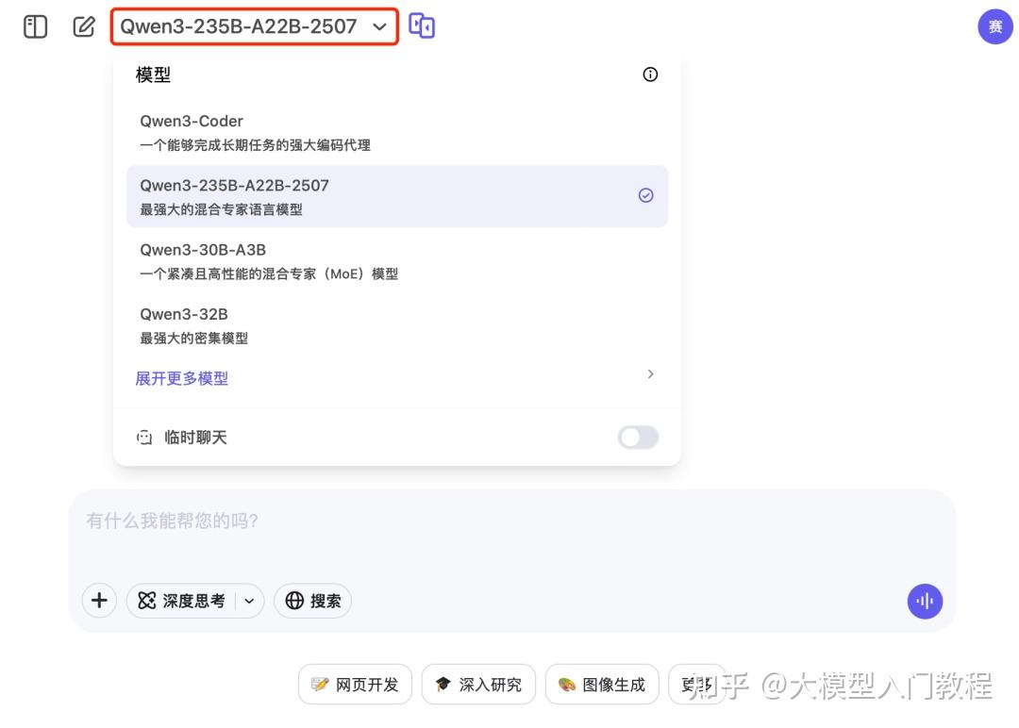Click the info icon beside 模型 heading
Viewport: 1019px width, 728px height.
tap(650, 74)
